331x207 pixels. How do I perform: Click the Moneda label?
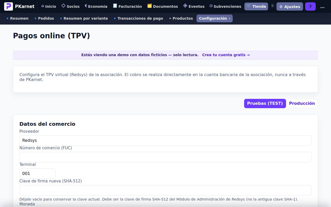tap(27, 204)
